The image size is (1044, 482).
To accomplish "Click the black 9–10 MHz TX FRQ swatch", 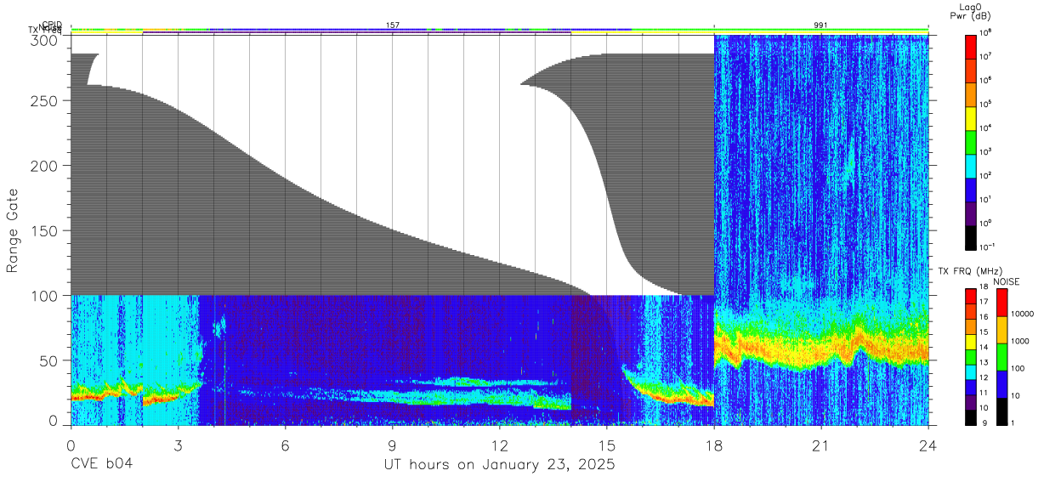I will pos(972,417).
